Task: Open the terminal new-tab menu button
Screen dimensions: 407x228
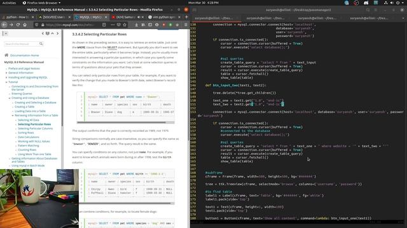Action: tap(194, 10)
